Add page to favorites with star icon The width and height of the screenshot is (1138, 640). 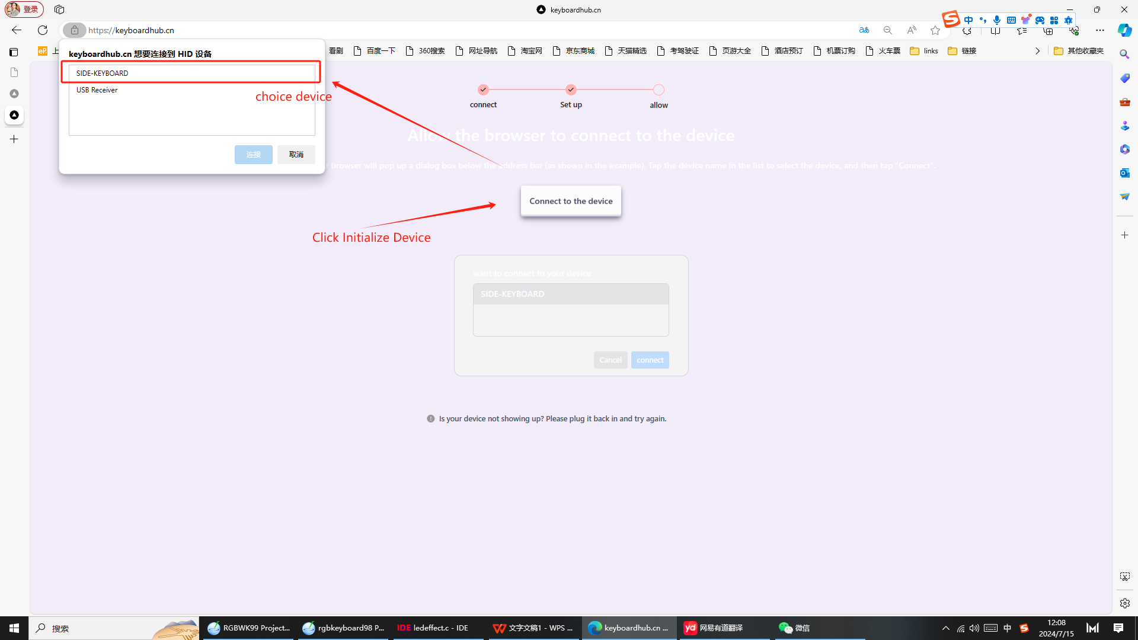[x=935, y=30]
